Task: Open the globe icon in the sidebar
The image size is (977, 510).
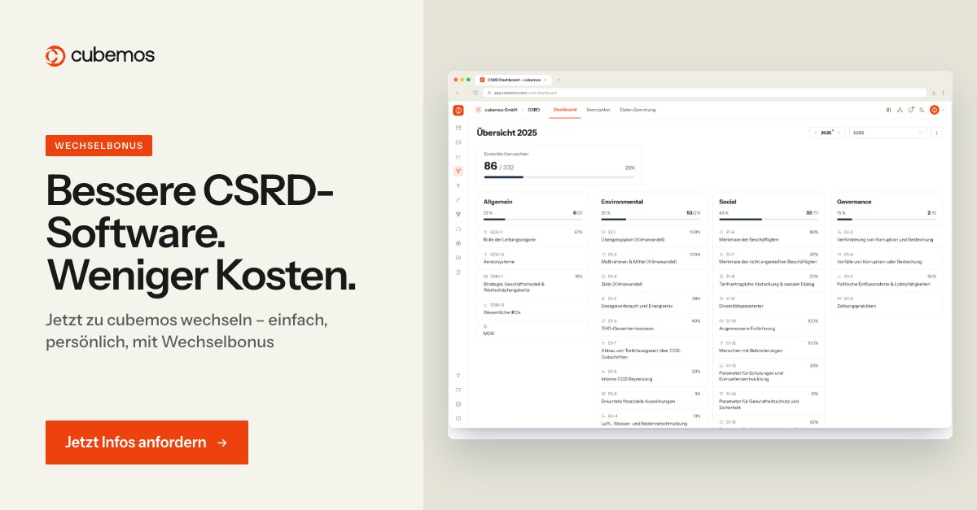Action: 458,243
